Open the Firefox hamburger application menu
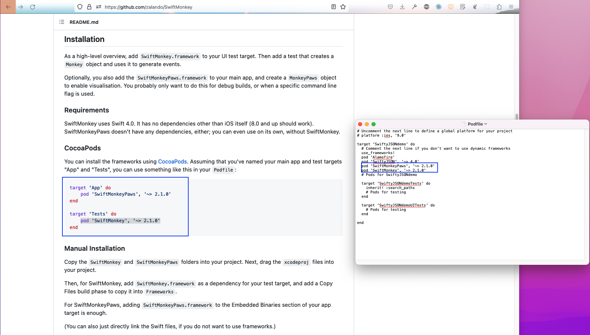Image resolution: width=590 pixels, height=335 pixels. coord(511,7)
